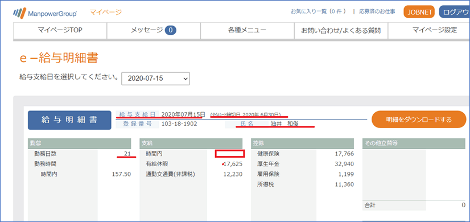Screen dimensions: 470x222
Task: Click pension amount 32,940
Action: point(344,164)
